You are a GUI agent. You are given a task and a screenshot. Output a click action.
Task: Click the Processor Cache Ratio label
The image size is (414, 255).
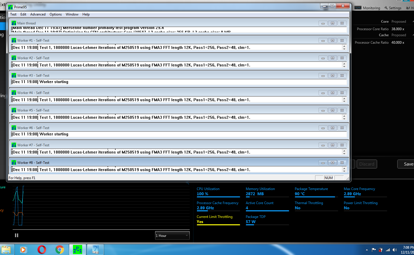coord(372,43)
